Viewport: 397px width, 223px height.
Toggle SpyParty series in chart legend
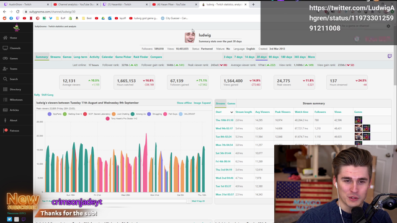(x=55, y=114)
